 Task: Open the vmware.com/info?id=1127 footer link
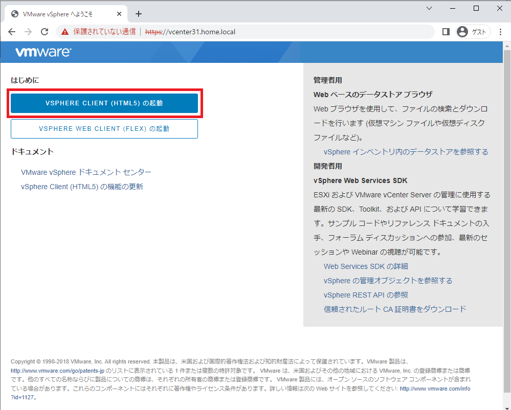coord(435,389)
